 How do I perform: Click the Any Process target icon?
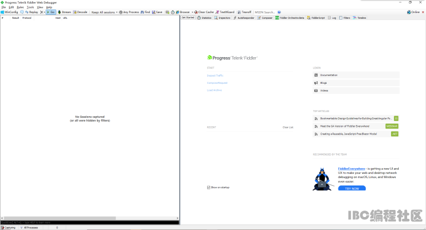pyautogui.click(x=121, y=12)
